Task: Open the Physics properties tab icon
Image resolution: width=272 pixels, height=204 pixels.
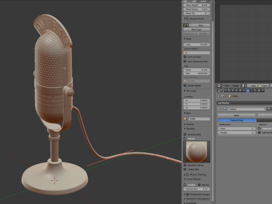Action: pyautogui.click(x=262, y=90)
